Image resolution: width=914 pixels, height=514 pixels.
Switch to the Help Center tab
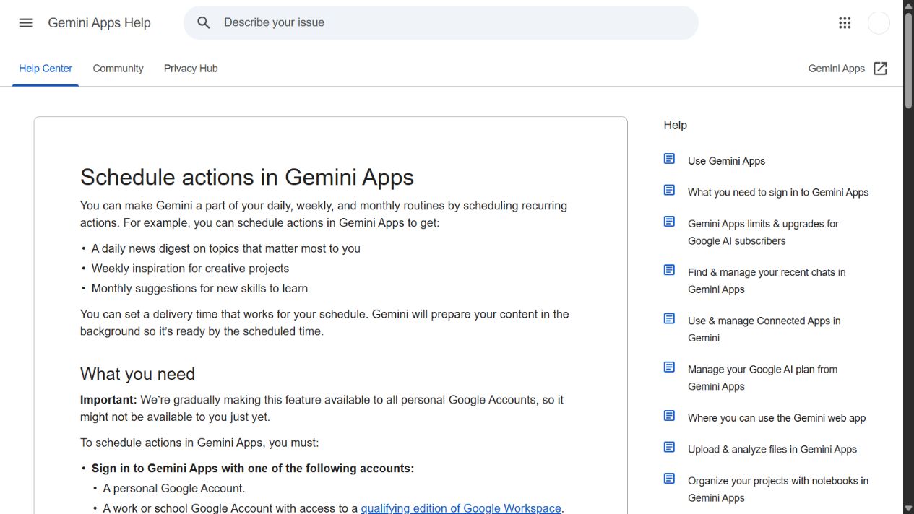[46, 69]
